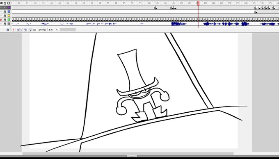Click the 24.0 fps frame rate field

pyautogui.click(x=42, y=30)
